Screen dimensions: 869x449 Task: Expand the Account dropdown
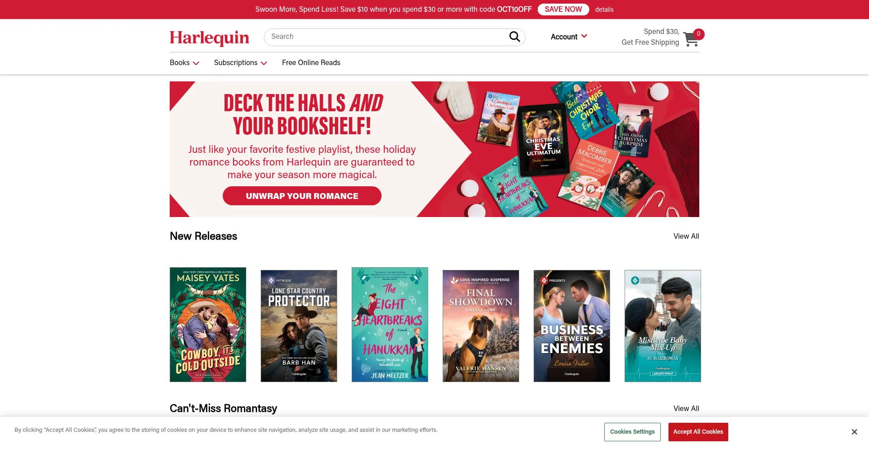pos(569,37)
